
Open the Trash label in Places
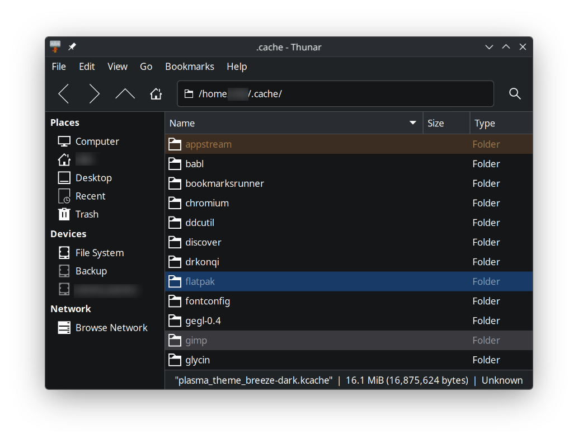87,214
